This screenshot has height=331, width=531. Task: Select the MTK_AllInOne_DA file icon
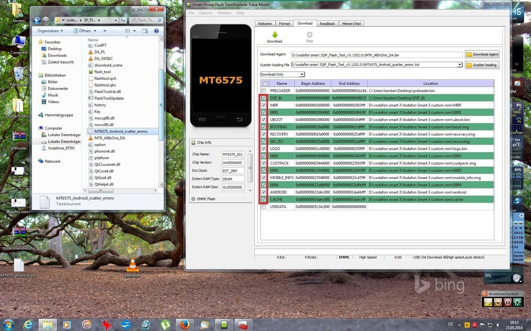point(90,138)
